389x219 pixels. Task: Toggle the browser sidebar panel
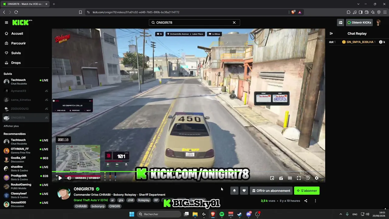coord(360,12)
